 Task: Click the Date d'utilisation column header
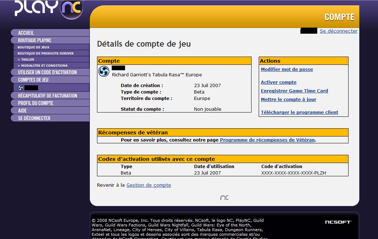tap(214, 166)
